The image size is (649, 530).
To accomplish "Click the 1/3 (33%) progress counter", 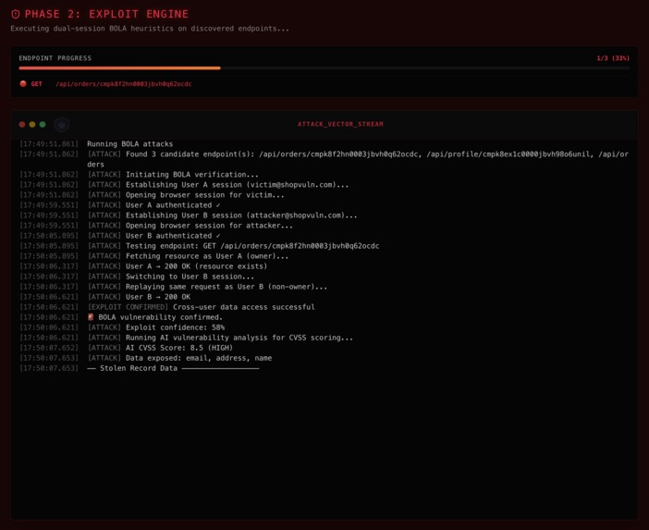I will [x=613, y=58].
